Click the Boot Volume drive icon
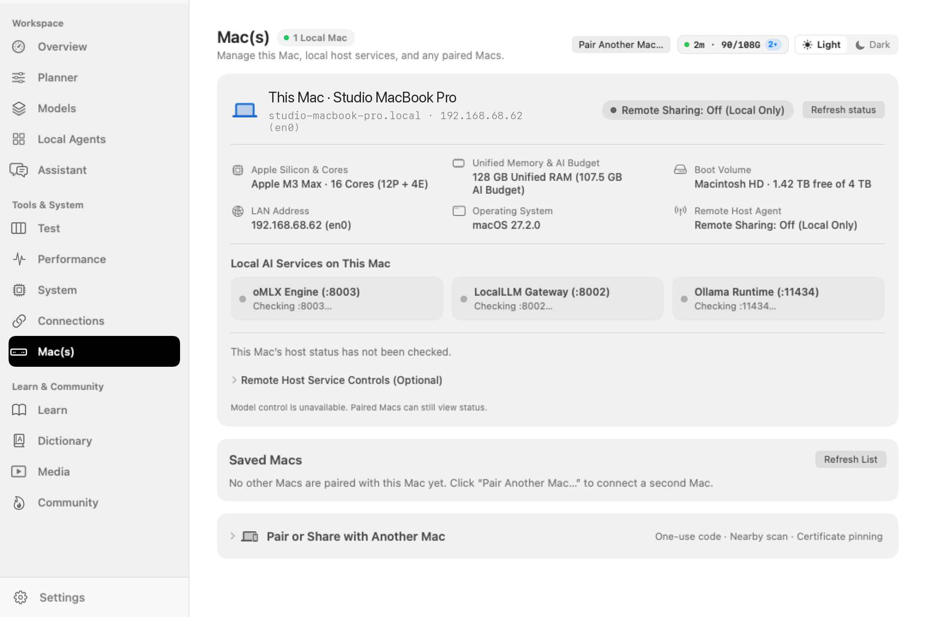This screenshot has width=926, height=617. 680,169
